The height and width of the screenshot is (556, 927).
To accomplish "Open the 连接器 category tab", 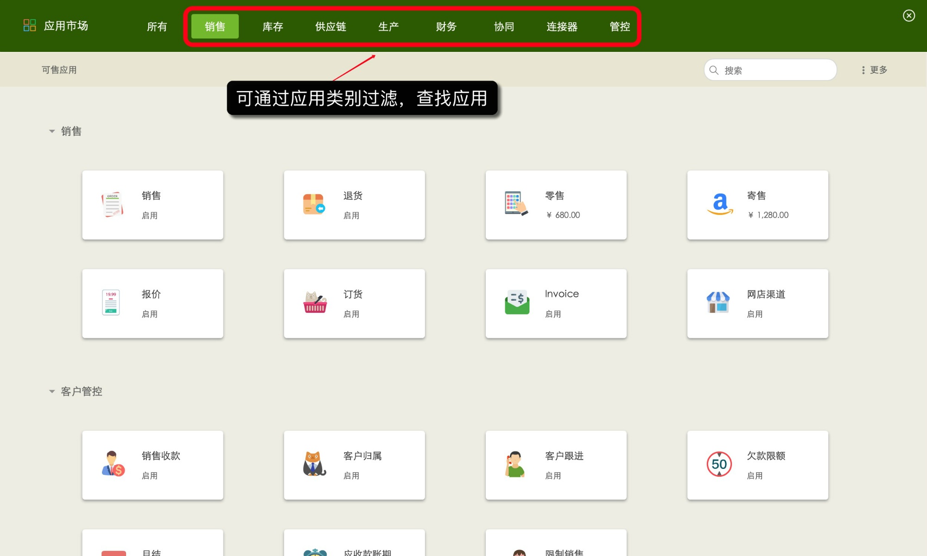I will tap(562, 26).
